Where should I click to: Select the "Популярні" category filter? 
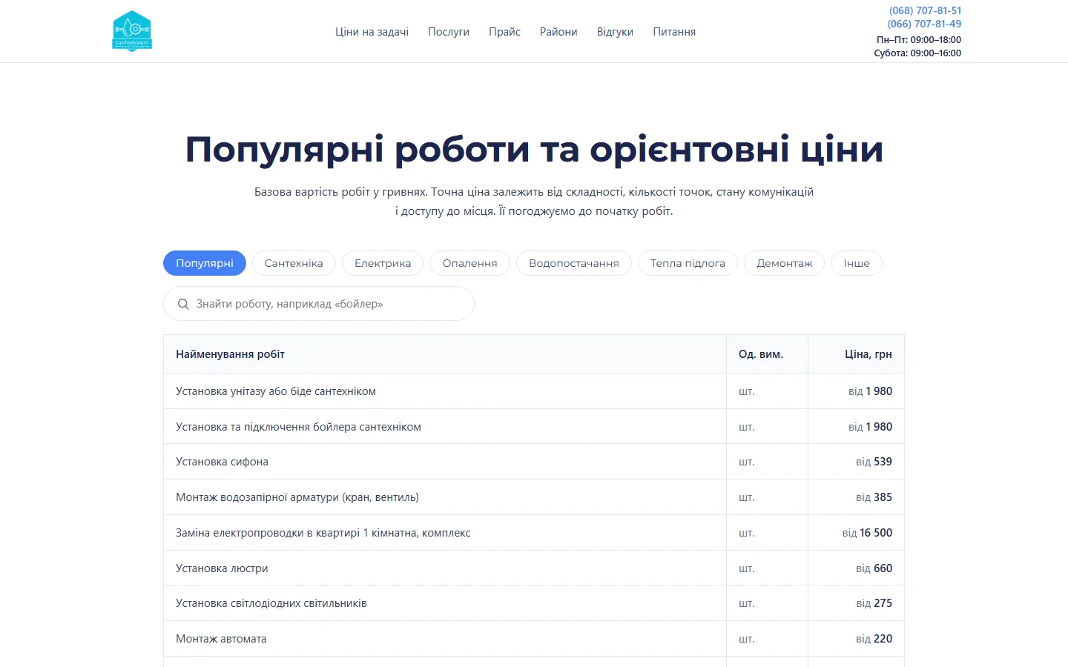(205, 263)
